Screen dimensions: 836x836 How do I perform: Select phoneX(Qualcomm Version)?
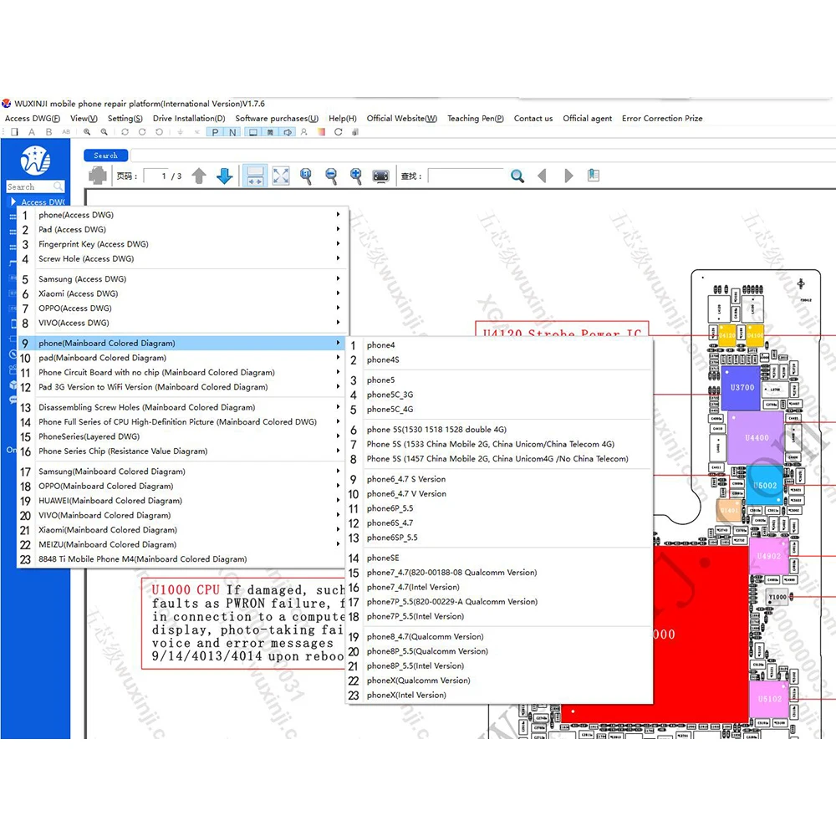500,681
